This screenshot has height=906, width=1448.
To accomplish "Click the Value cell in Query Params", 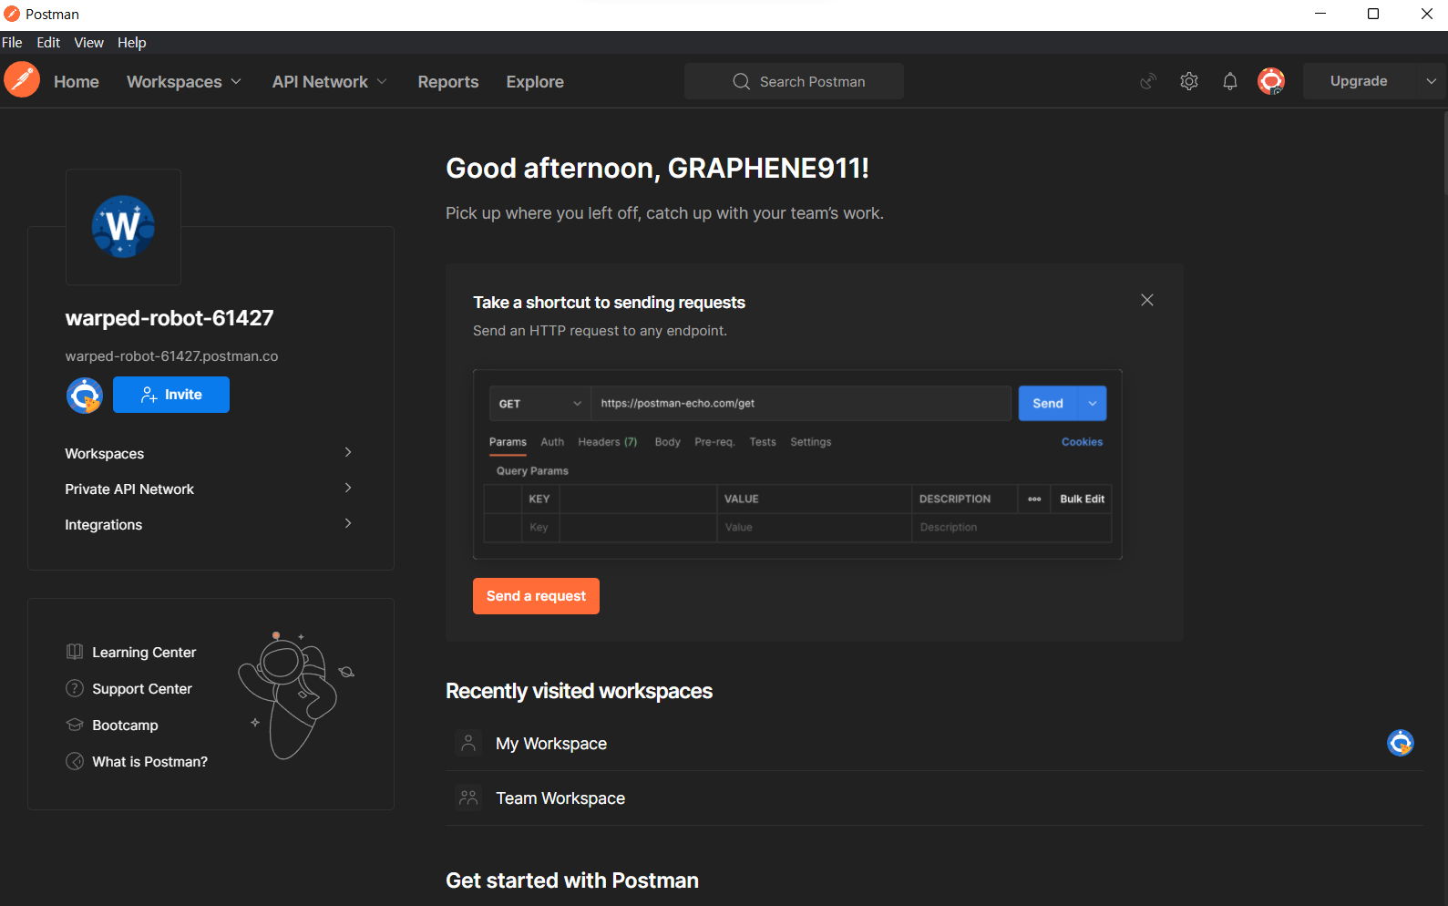I will pos(814,528).
